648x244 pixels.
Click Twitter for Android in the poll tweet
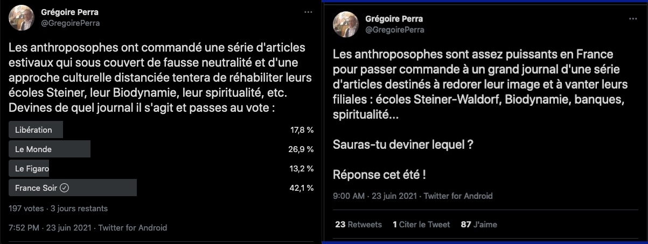pos(133,228)
